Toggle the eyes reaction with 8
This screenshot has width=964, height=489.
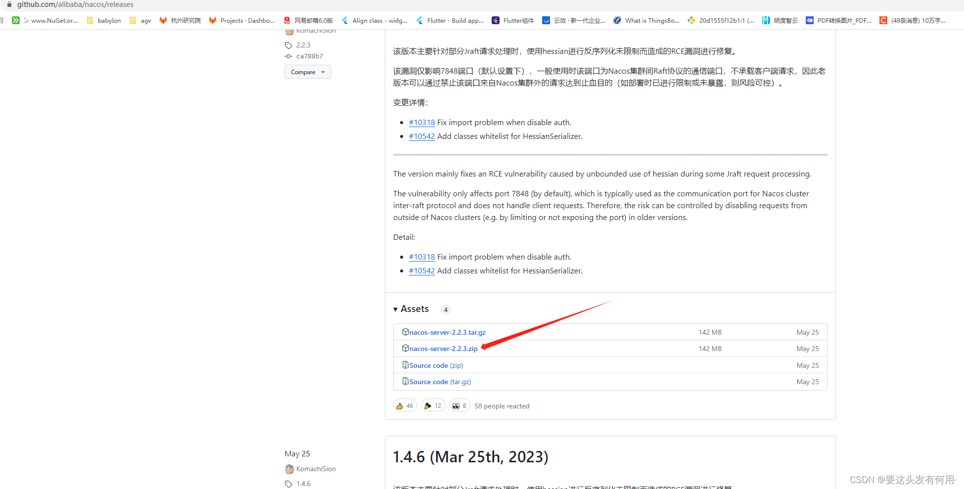point(459,405)
